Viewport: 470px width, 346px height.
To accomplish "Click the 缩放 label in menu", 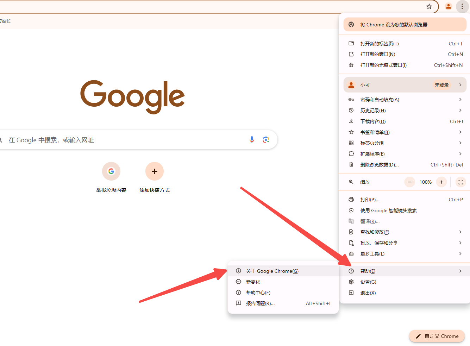I will (365, 182).
